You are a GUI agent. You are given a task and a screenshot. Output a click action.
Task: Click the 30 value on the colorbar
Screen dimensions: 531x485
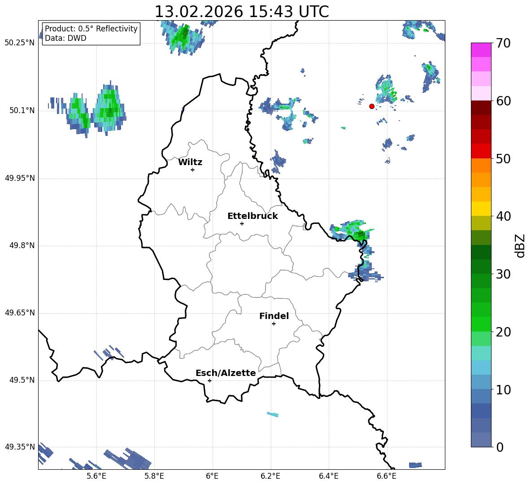pyautogui.click(x=503, y=274)
